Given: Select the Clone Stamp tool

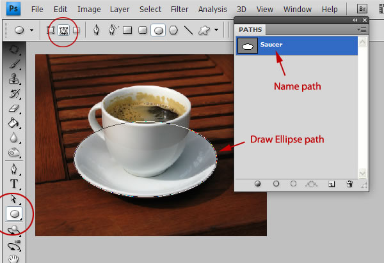Looking at the screenshot, I should coord(13,79).
